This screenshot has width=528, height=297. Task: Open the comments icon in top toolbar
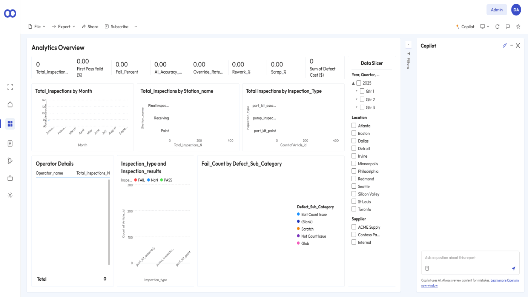click(x=508, y=26)
